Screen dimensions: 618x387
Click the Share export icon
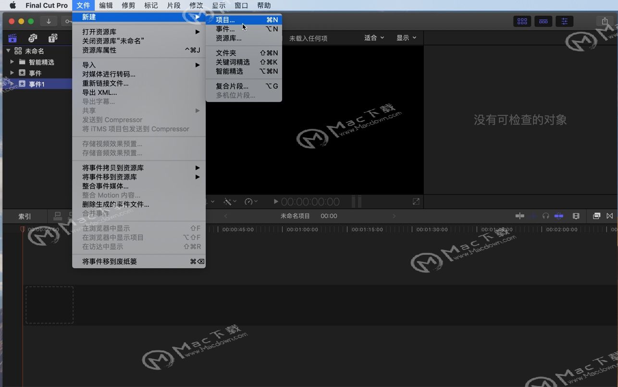pos(605,21)
